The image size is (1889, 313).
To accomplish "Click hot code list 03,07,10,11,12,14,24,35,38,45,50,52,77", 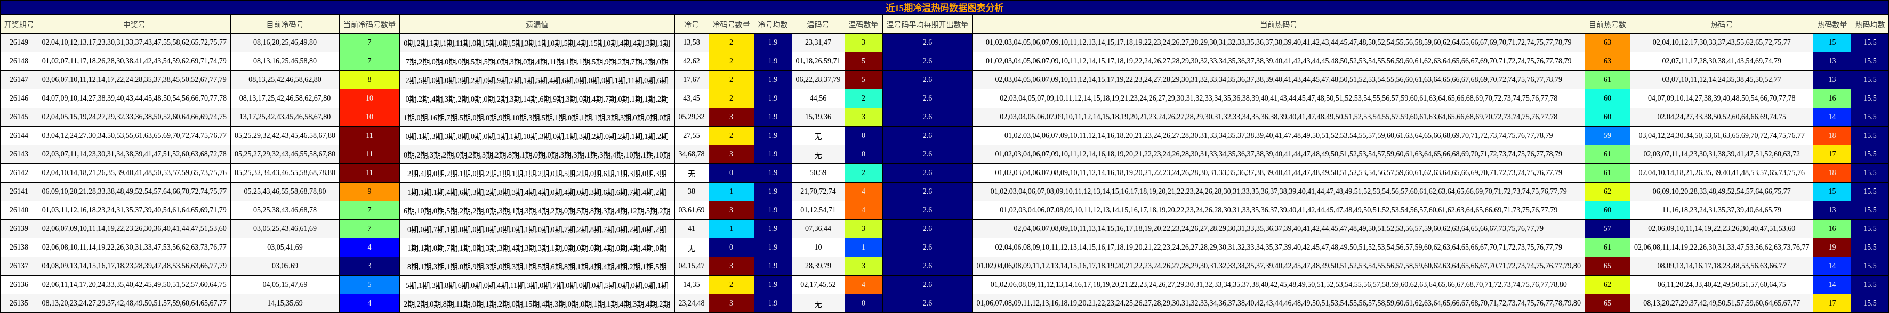I will point(1722,80).
